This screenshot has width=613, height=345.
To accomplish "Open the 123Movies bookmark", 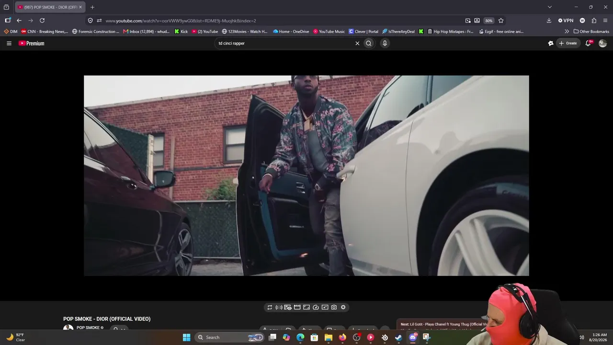I will [x=245, y=32].
